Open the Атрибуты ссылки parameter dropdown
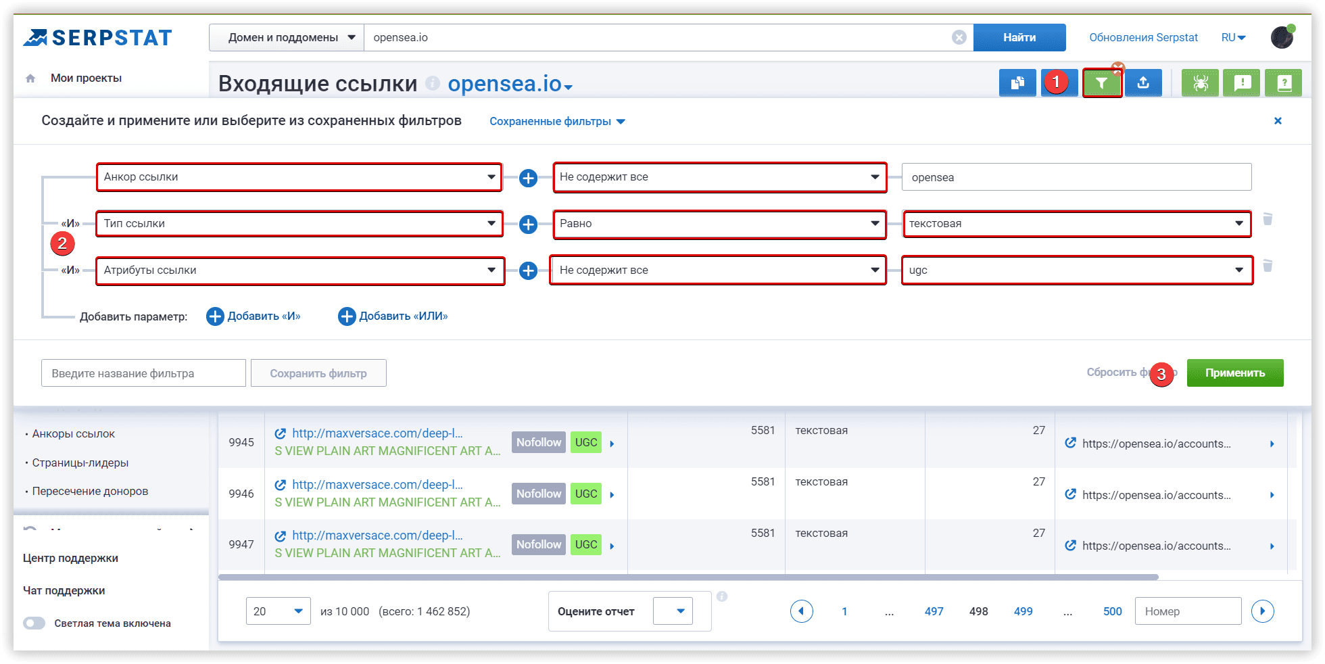 pos(299,270)
